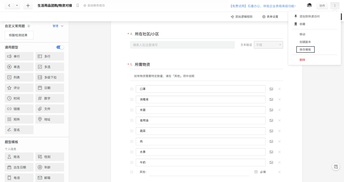Check the box beside 蔬菜 option

(132, 131)
